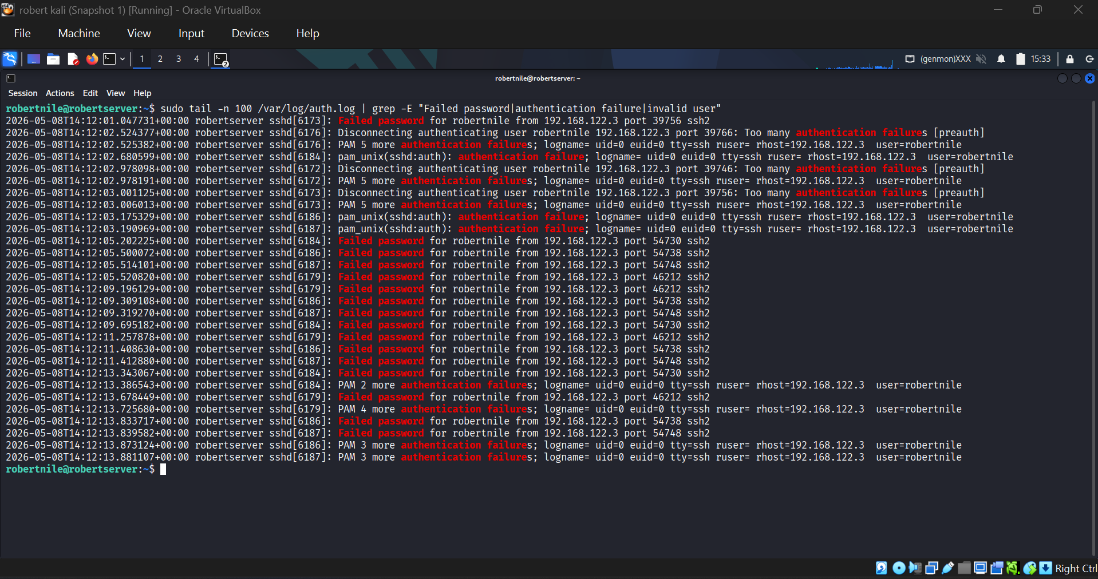Image resolution: width=1098 pixels, height=579 pixels.
Task: Switch to workspace 2
Action: [x=160, y=59]
